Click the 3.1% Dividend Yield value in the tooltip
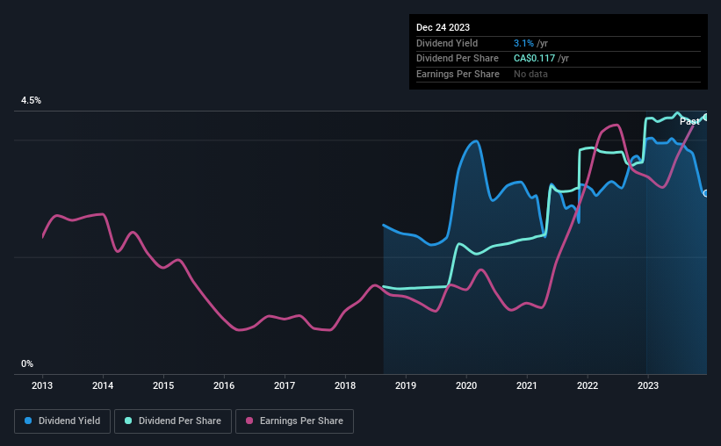Viewport: 721px width, 446px height. point(523,43)
